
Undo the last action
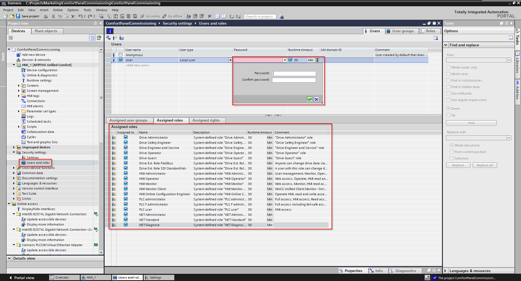(80, 16)
